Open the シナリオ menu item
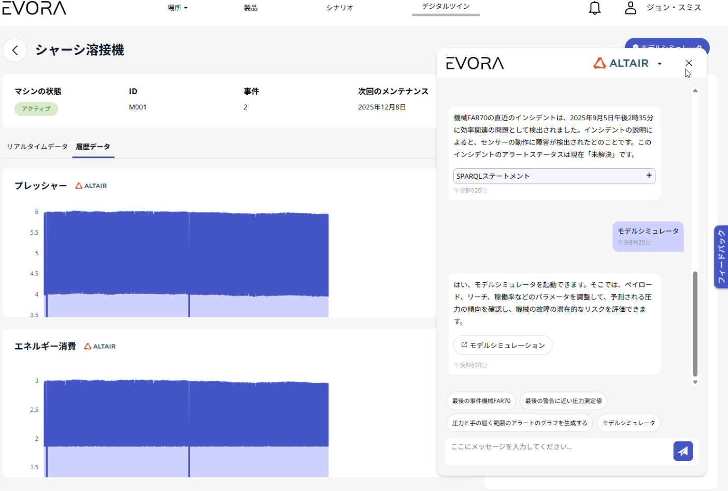Image resolution: width=728 pixels, height=491 pixels. 340,8
